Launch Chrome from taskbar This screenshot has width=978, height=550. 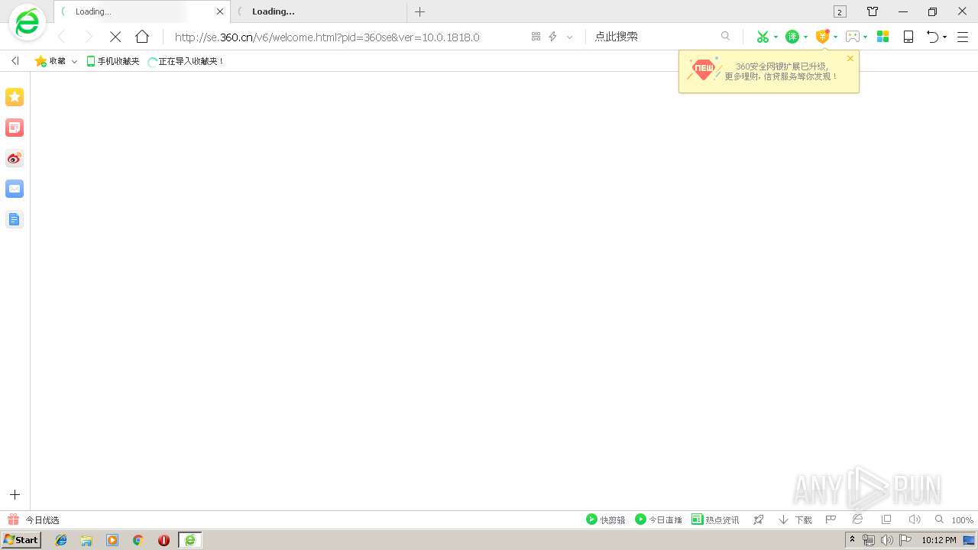[138, 540]
